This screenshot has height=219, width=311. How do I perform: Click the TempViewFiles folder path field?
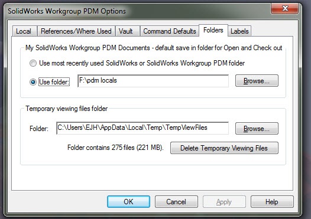(x=142, y=128)
